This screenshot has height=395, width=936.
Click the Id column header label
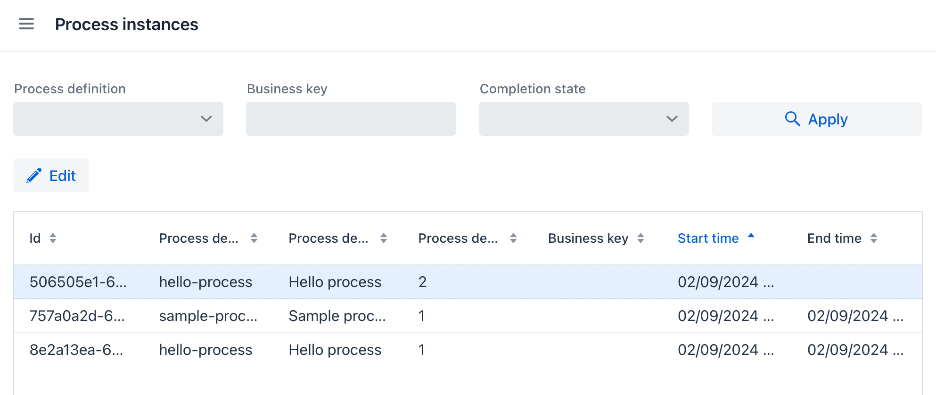coord(35,239)
